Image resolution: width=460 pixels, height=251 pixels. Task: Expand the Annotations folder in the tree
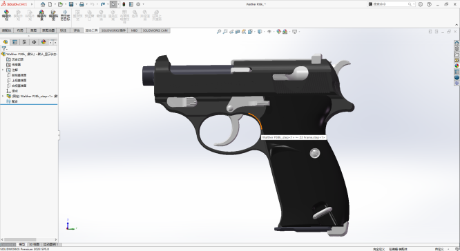[3, 70]
